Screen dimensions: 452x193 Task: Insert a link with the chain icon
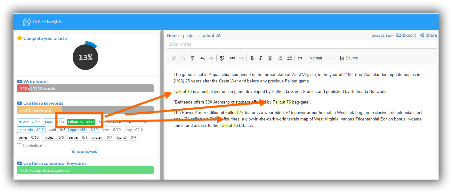pyautogui.click(x=232, y=58)
